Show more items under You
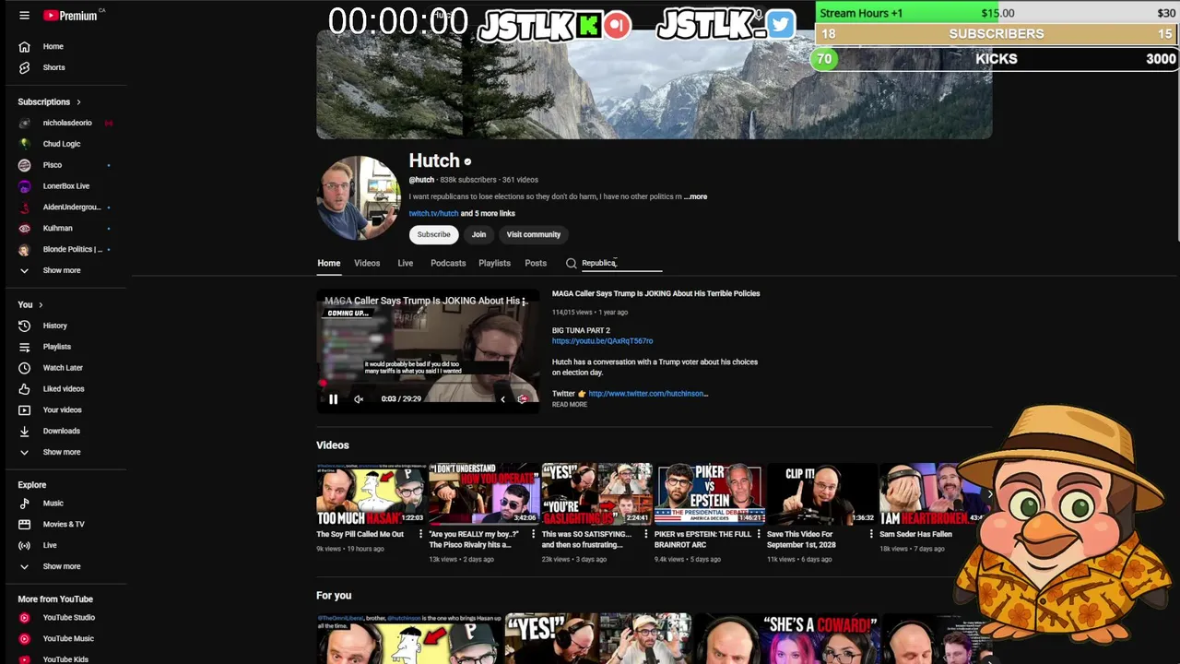The height and width of the screenshot is (664, 1180). tap(61, 452)
